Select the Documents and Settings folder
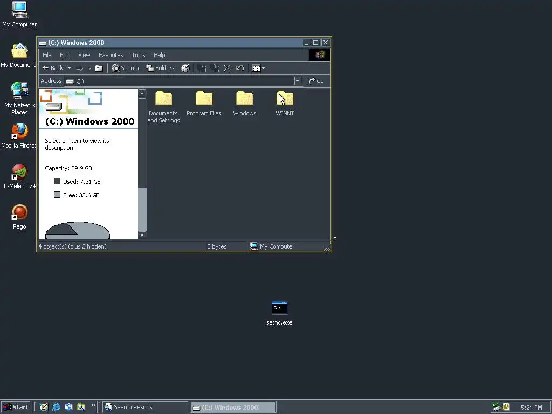This screenshot has width=552, height=414. (x=163, y=107)
